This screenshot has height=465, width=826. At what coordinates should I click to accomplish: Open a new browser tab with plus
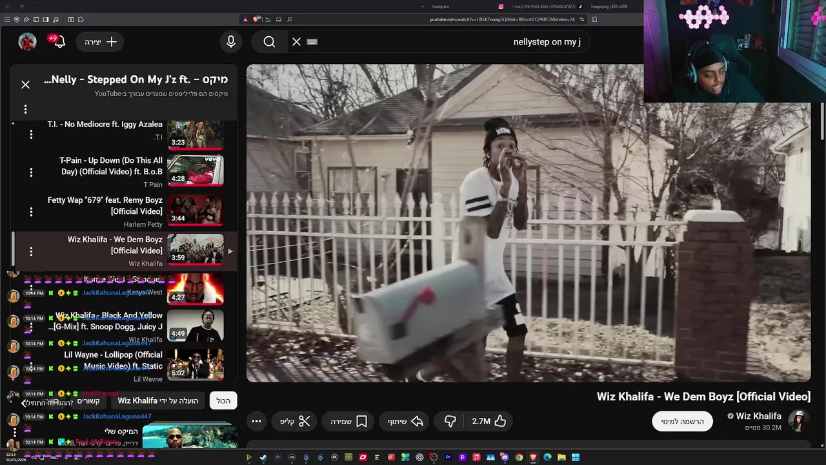coord(423,6)
